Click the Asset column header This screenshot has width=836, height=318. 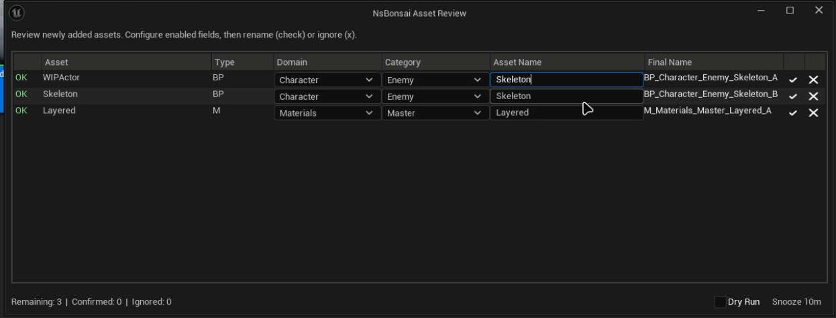pos(56,62)
